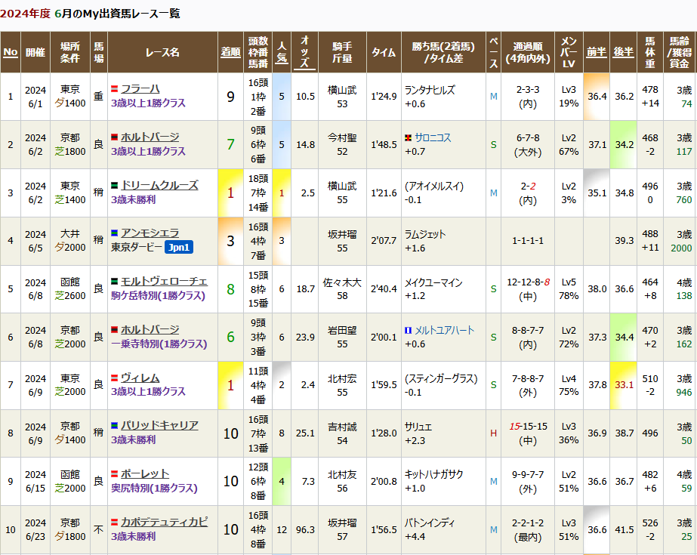Sort by the 着順 column header
The height and width of the screenshot is (555, 697).
point(230,52)
